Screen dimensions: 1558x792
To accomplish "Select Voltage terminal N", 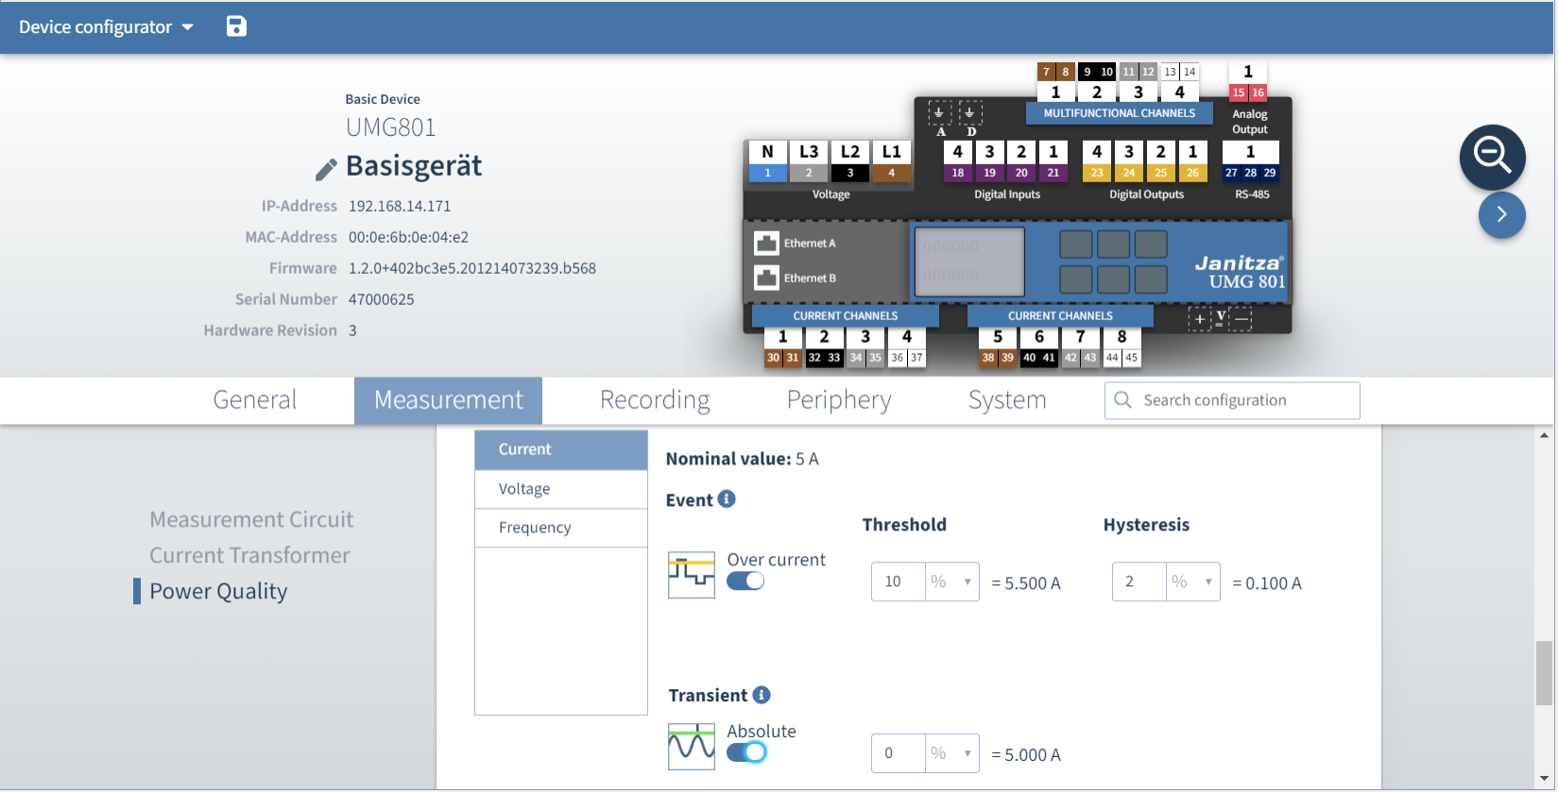I will pos(767,161).
